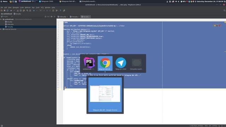Click setWebhook in the navigation breadcrumb

pos(7,14)
